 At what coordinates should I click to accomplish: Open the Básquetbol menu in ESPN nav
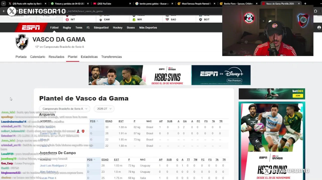pos(101,27)
